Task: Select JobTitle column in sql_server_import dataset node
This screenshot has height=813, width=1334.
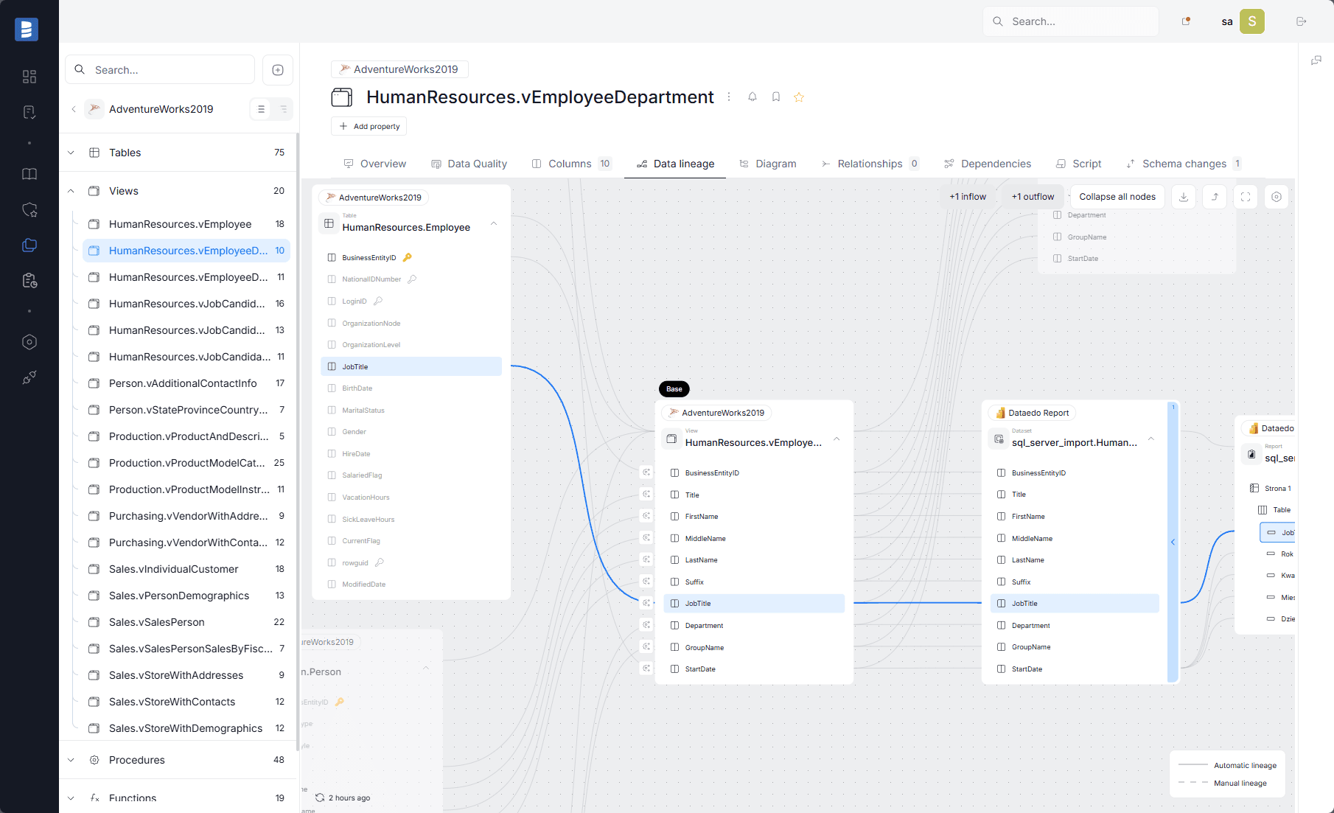Action: (1075, 603)
